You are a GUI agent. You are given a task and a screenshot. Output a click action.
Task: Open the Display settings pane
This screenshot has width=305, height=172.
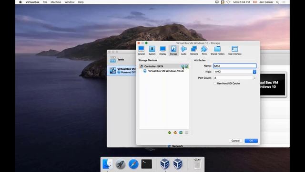(163, 50)
